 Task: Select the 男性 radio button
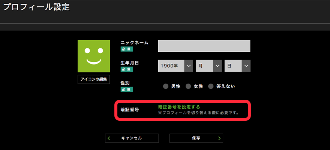click(166, 87)
